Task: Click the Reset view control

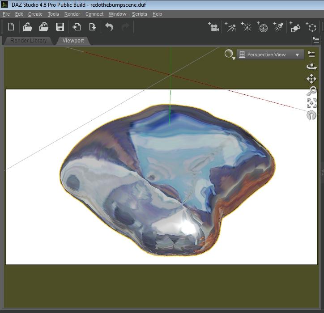Action: pyautogui.click(x=311, y=115)
